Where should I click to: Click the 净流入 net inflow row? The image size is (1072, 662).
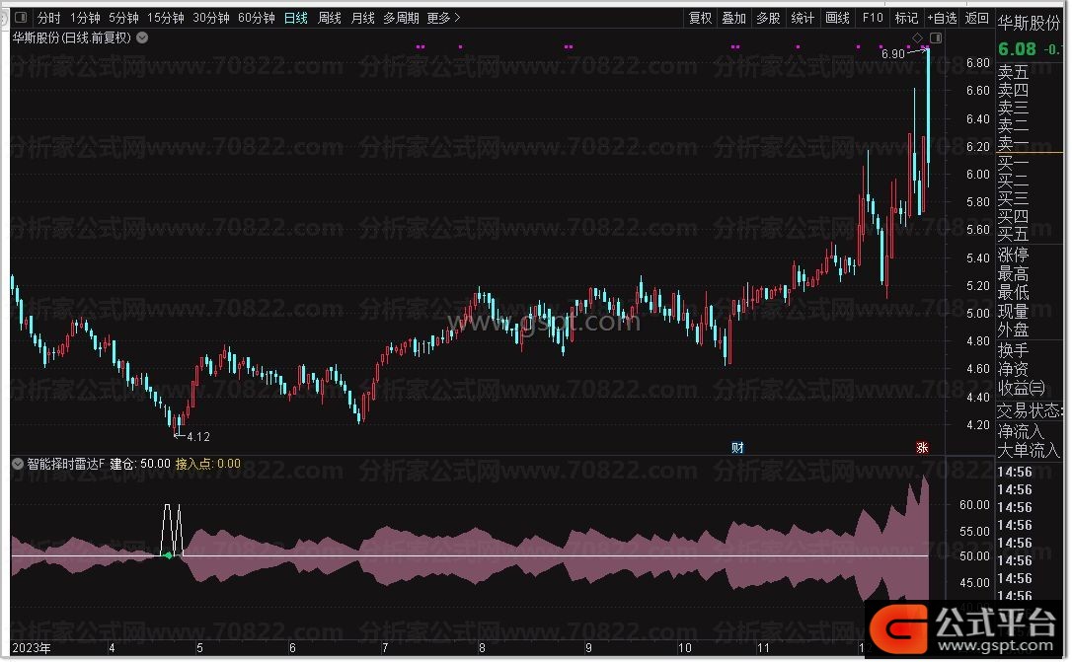coord(1021,432)
